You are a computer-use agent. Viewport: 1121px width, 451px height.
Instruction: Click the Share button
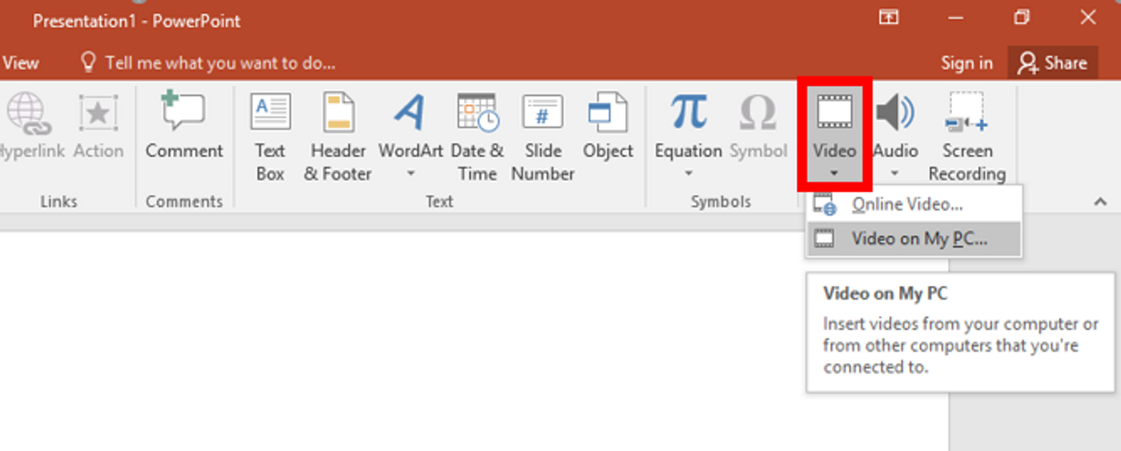(1052, 63)
